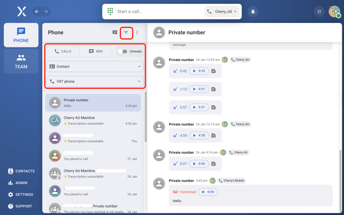
Task: Open the Cherry_US caller line dropdown
Action: [x=222, y=11]
